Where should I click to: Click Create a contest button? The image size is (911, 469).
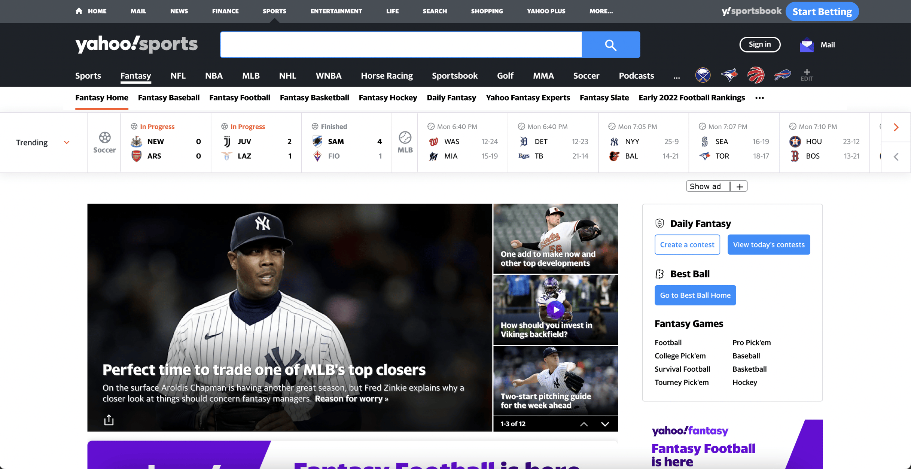click(x=687, y=244)
